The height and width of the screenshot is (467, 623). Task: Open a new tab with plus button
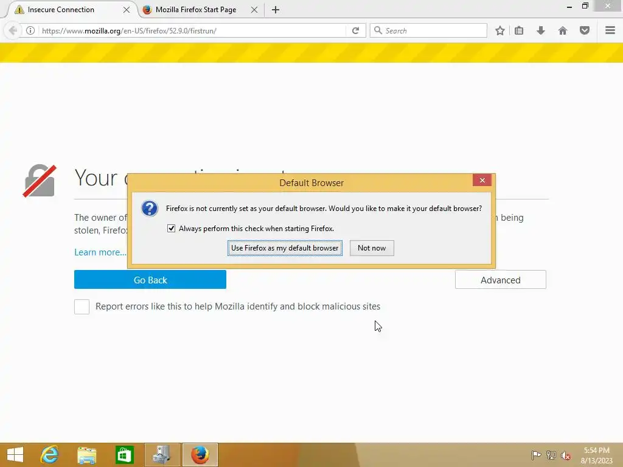276,10
